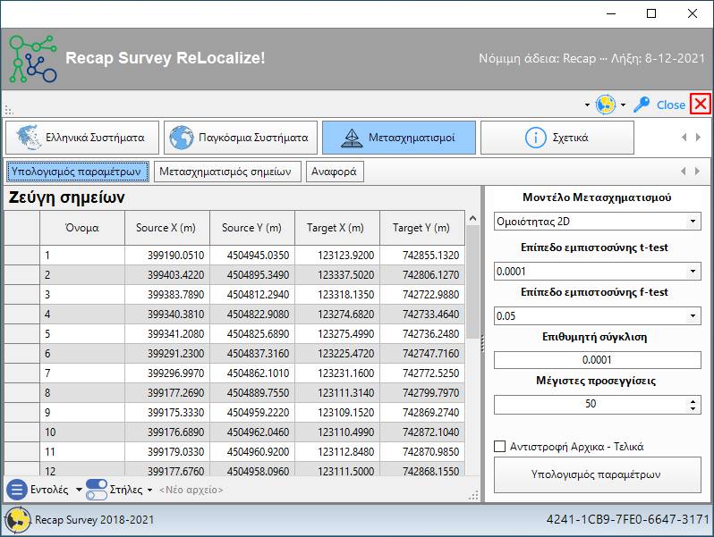714x537 pixels.
Task: Open the Παγκόσμια Συστήματα globe section
Action: 241,138
